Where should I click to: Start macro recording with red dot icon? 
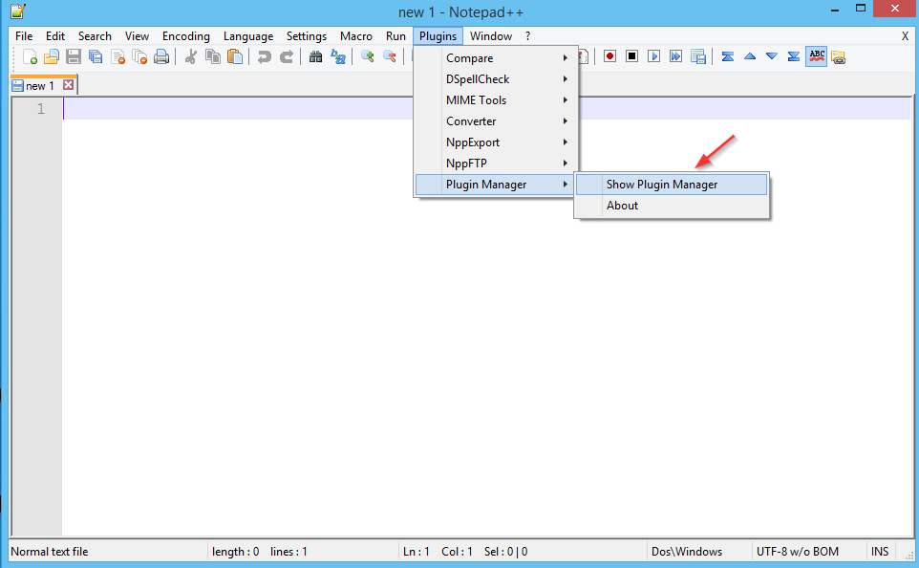(609, 57)
